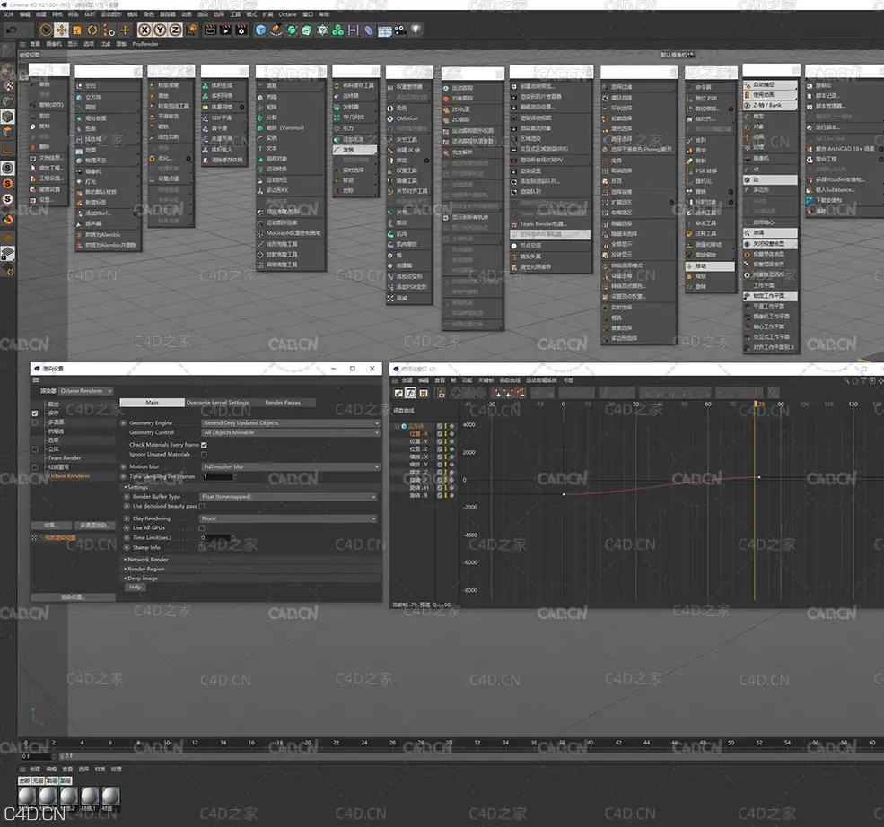Toggle the Z axis lock
The width and height of the screenshot is (884, 827).
point(175,30)
